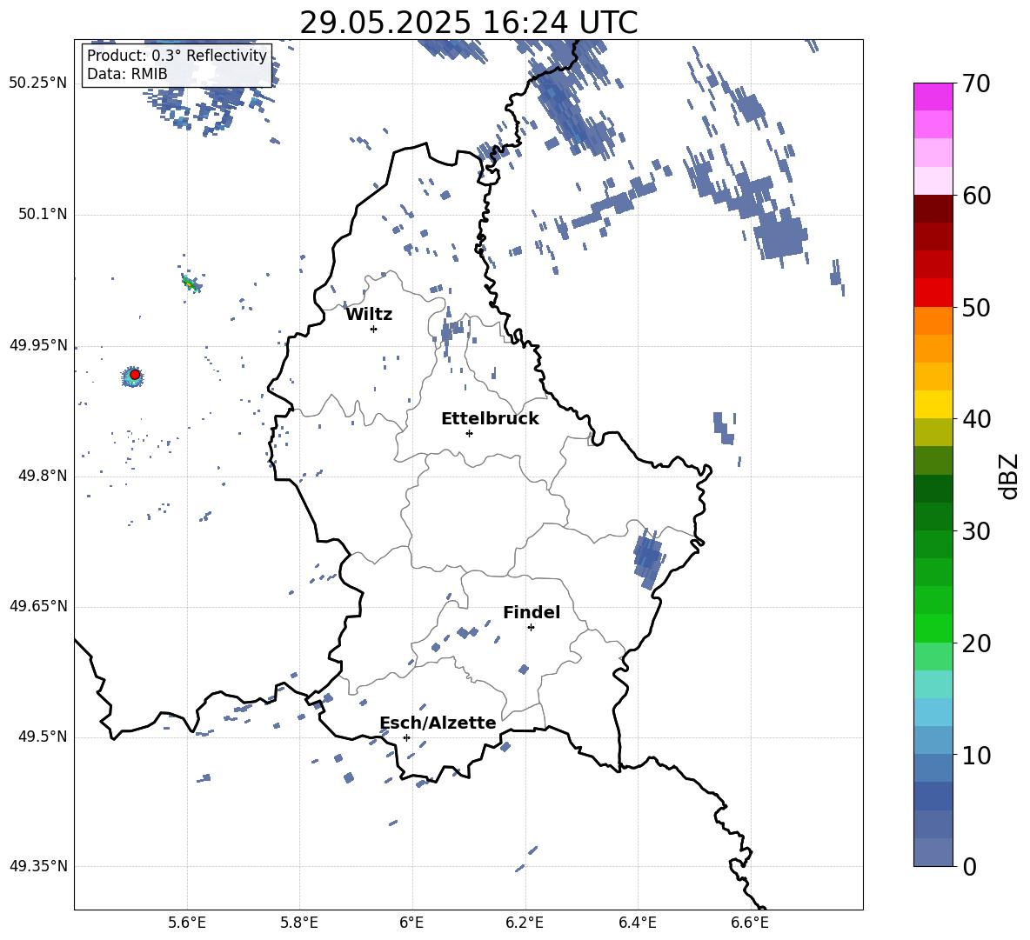Viewport: 1030px width, 940px height.
Task: Click the 49.8°N latitude tick label
Action: tap(43, 476)
